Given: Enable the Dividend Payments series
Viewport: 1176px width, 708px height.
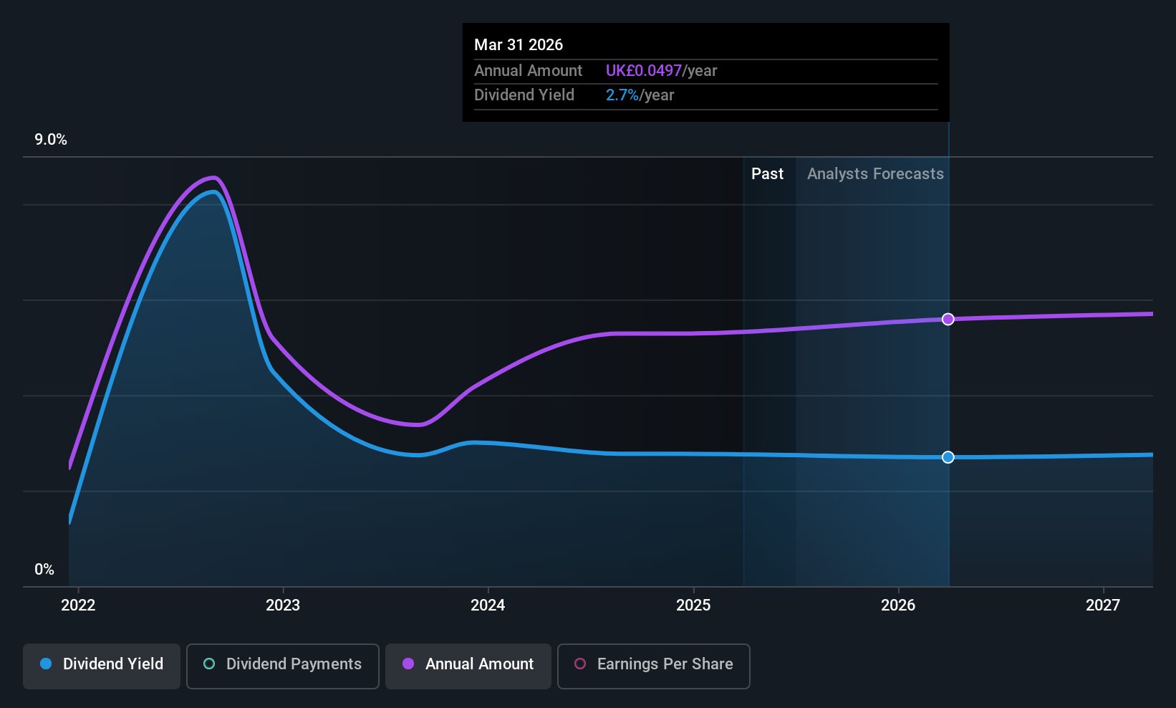Looking at the screenshot, I should [283, 666].
